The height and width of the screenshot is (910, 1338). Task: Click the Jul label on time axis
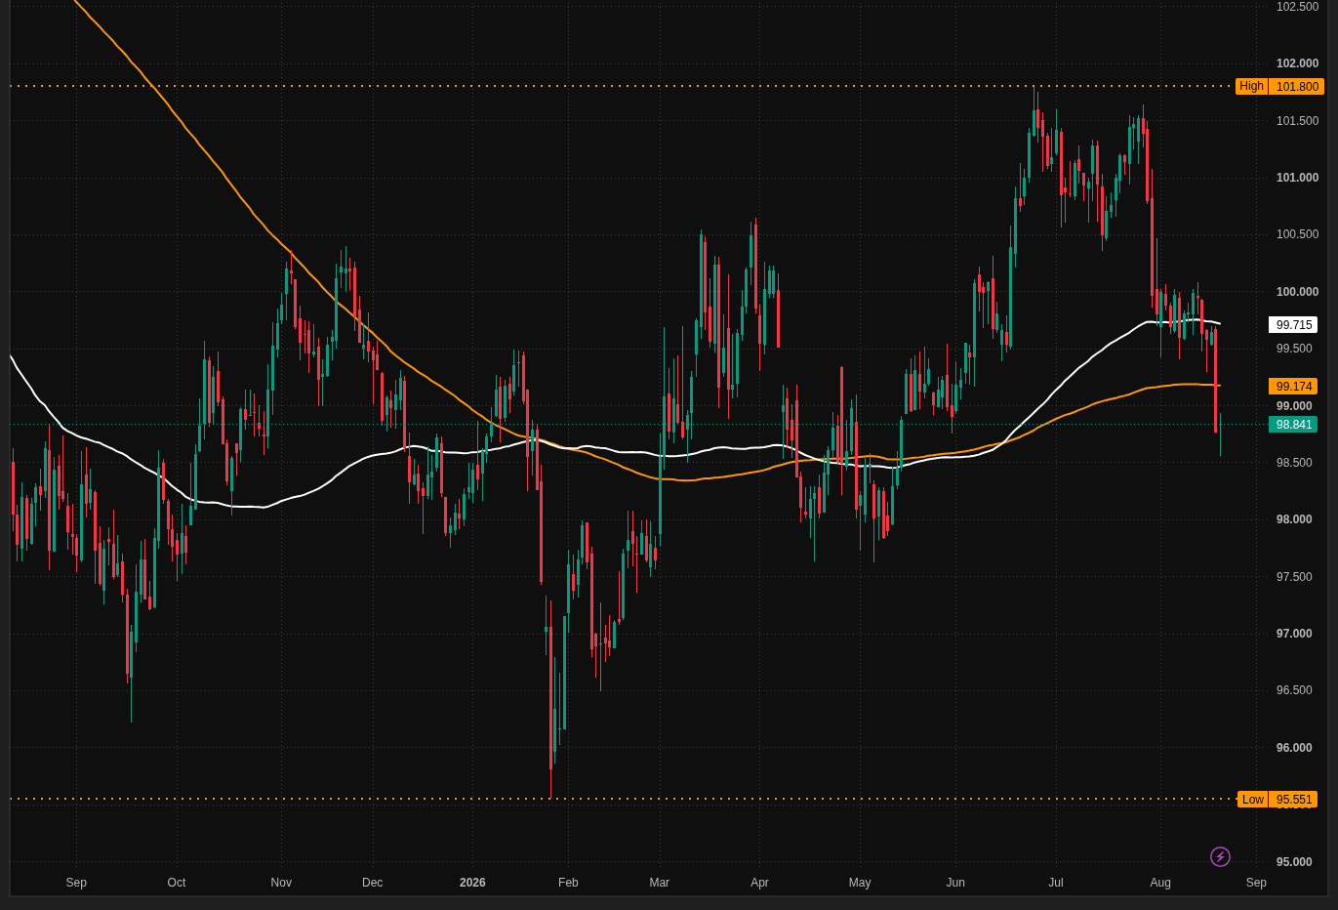pos(1056,883)
